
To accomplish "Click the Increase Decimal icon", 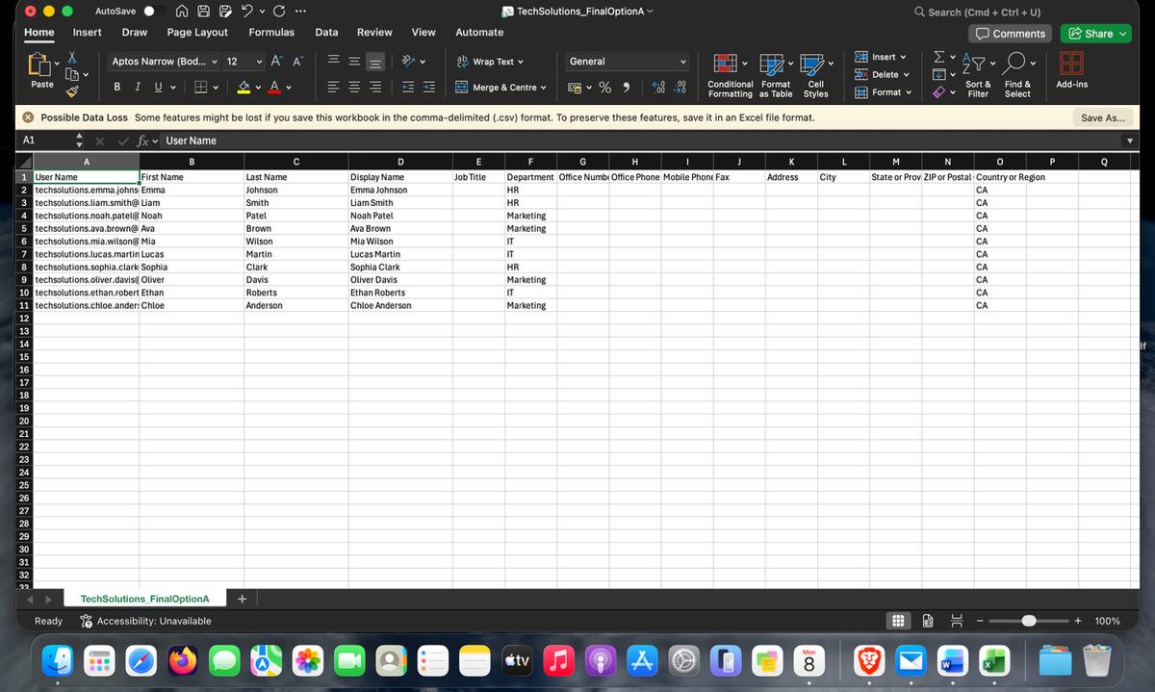I will 659,88.
